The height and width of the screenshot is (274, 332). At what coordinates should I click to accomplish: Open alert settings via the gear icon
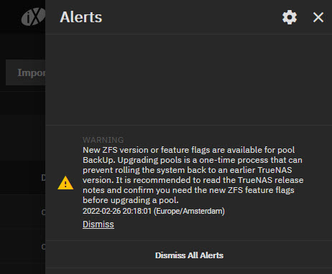(290, 17)
